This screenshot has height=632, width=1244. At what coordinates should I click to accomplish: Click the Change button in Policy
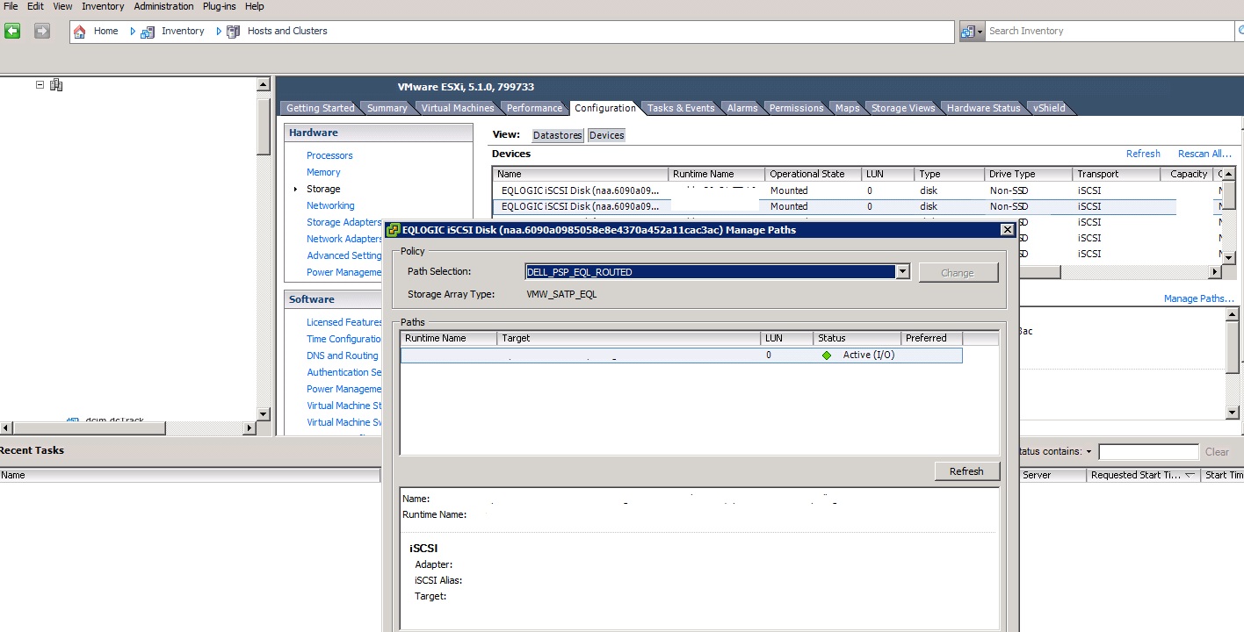click(958, 273)
